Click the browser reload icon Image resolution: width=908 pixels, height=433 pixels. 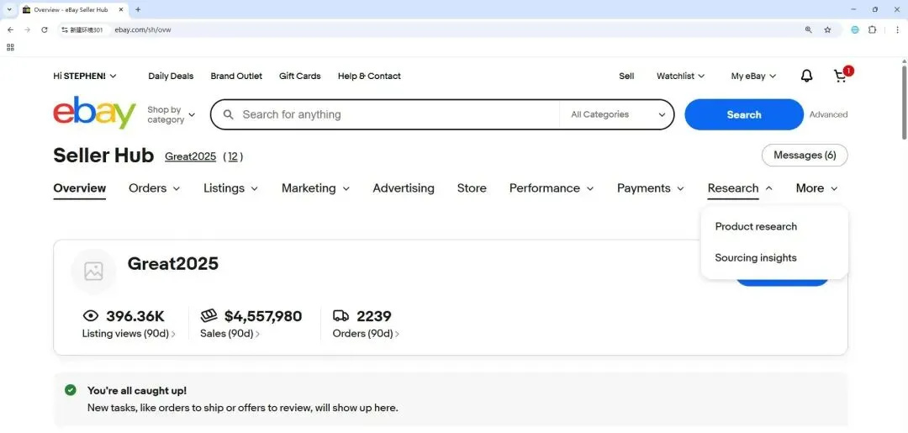click(x=45, y=29)
